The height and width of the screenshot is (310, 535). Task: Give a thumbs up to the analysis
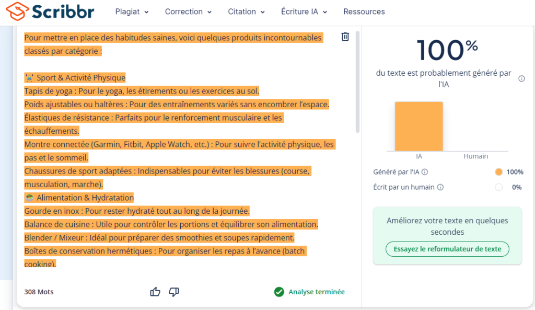point(155,292)
